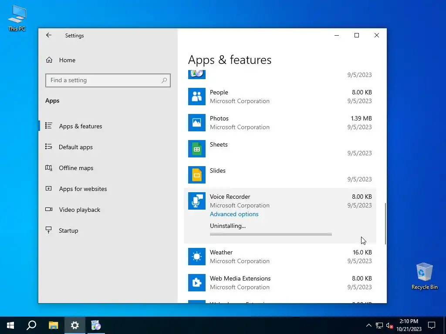Select the Photos app entry name

click(x=220, y=118)
